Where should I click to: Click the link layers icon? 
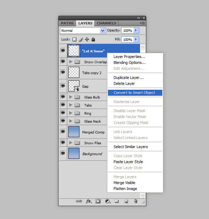point(79,201)
